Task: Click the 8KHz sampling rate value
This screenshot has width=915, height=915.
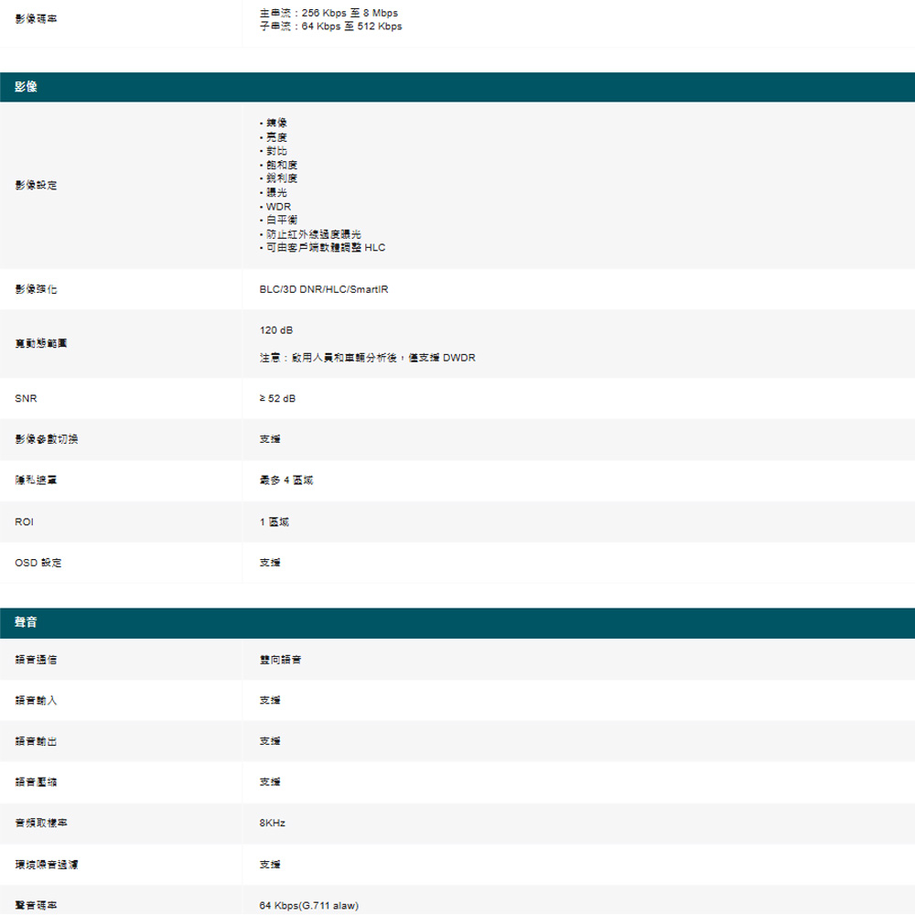Action: (x=273, y=823)
